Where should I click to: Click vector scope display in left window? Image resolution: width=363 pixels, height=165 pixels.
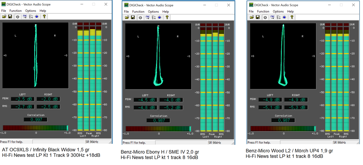point(35,55)
